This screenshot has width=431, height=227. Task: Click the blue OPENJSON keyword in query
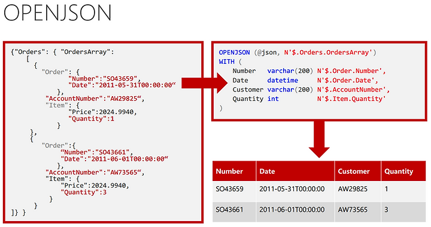tap(235, 53)
